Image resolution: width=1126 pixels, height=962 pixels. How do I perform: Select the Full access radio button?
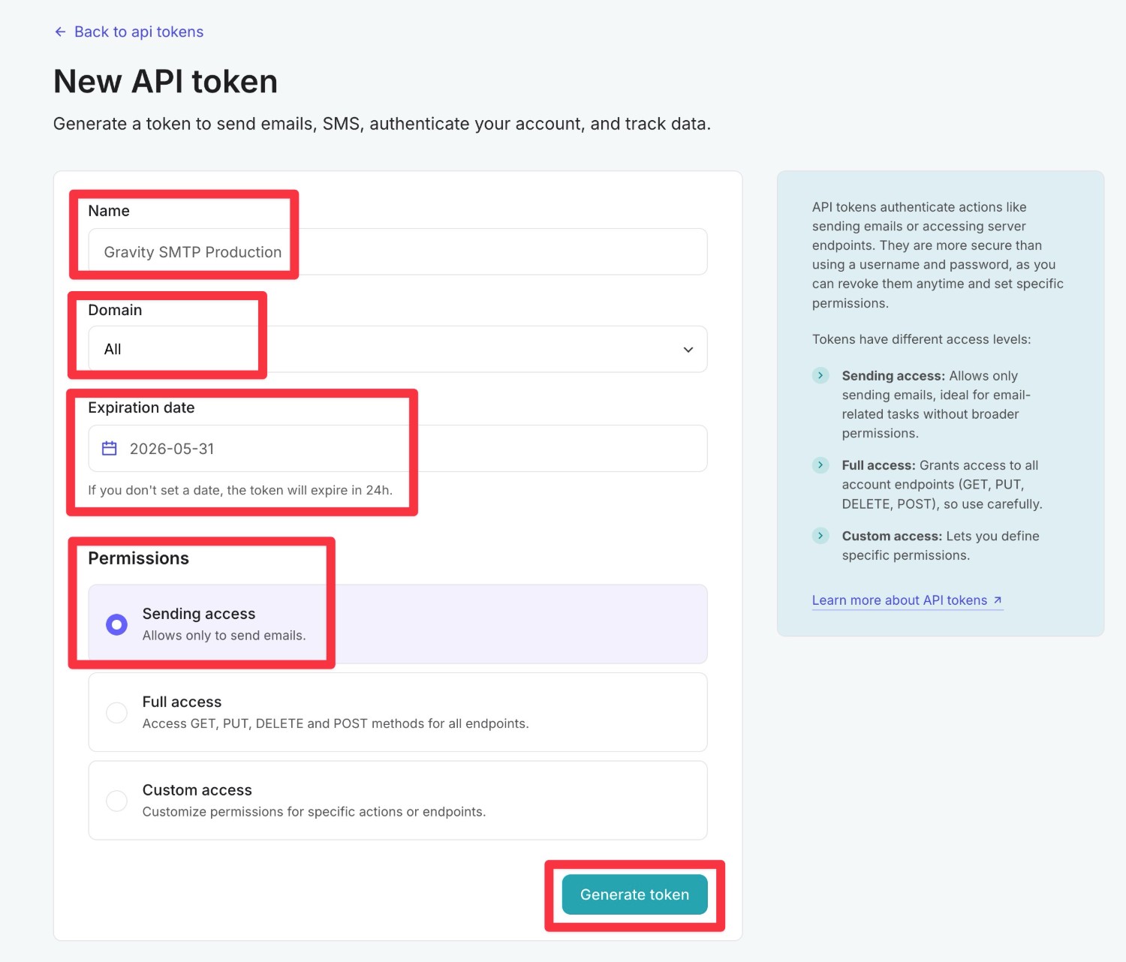tap(116, 712)
